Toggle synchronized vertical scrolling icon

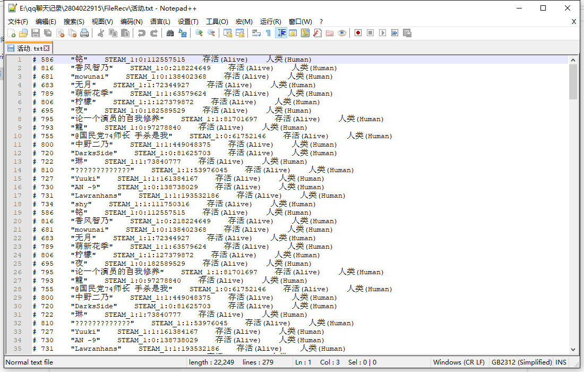tap(228, 33)
